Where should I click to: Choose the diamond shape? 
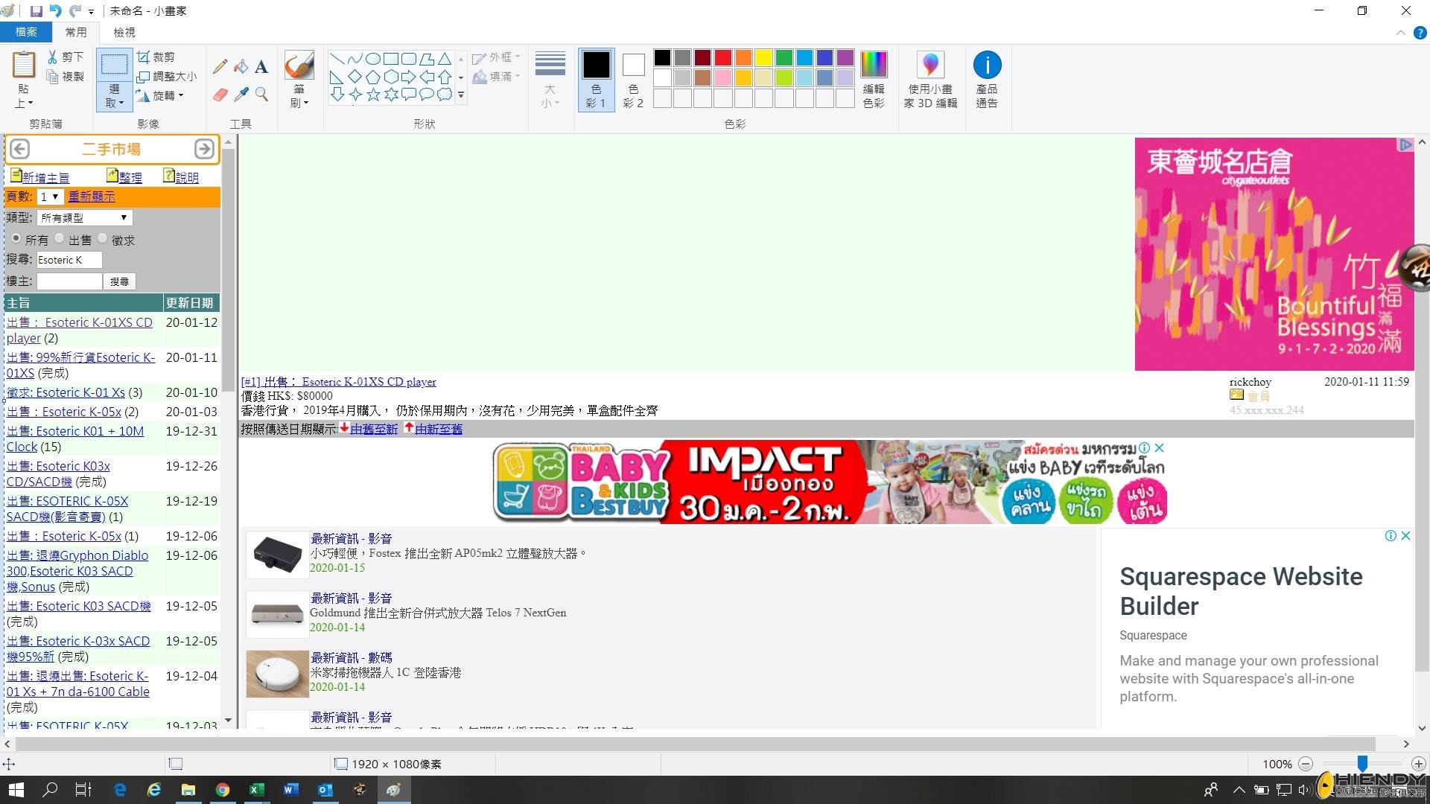[355, 77]
